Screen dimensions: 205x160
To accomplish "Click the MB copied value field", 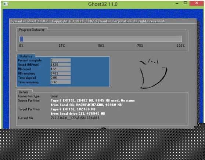I will (61, 69).
